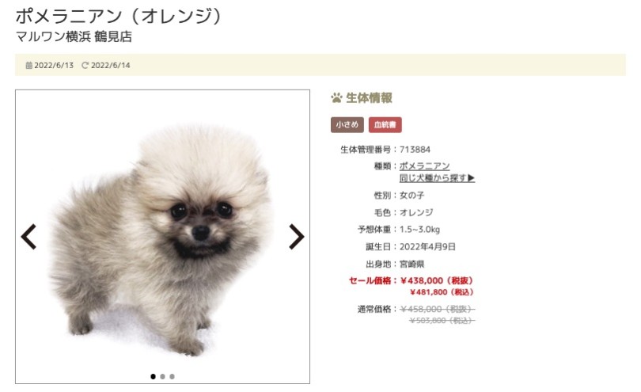Screen dimensions: 641x392
Task: Click the previous image arrow
Action: 28,237
